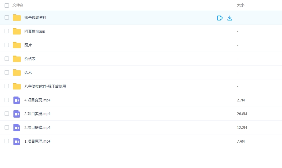Image resolution: width=282 pixels, height=168 pixels.
Task: Sort files by the 大小 column header
Action: 240,5
